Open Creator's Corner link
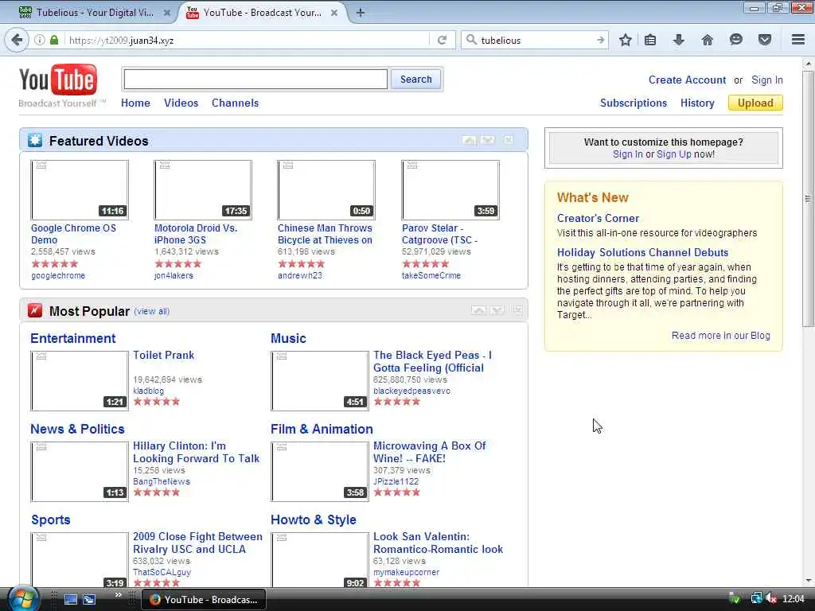This screenshot has height=611, width=815. click(x=598, y=218)
